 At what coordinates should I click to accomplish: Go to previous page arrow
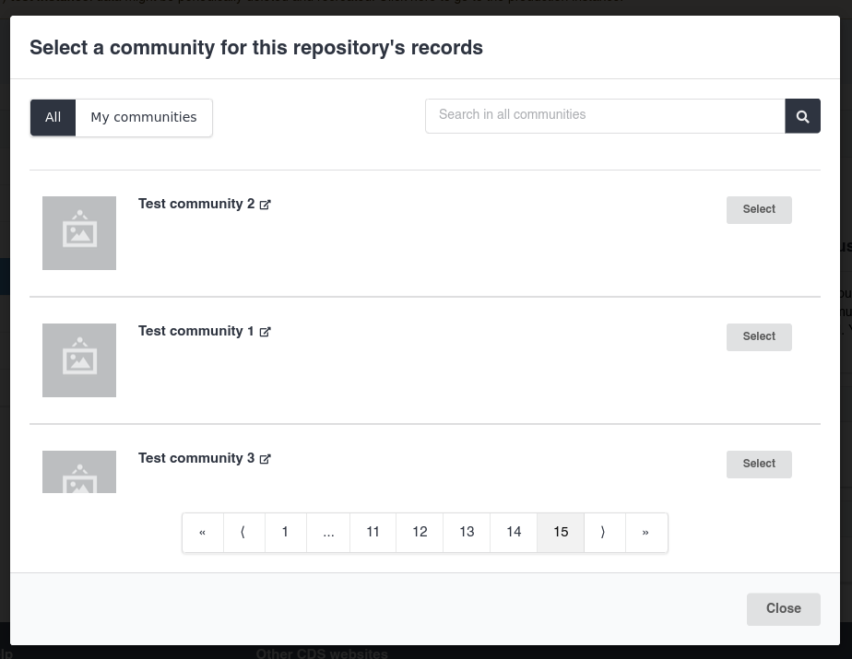tap(244, 533)
